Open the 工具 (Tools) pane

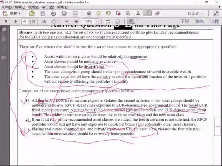tap(185, 21)
